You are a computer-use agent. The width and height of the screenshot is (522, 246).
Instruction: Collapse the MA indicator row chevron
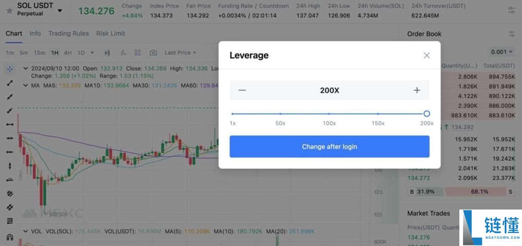tap(25, 85)
